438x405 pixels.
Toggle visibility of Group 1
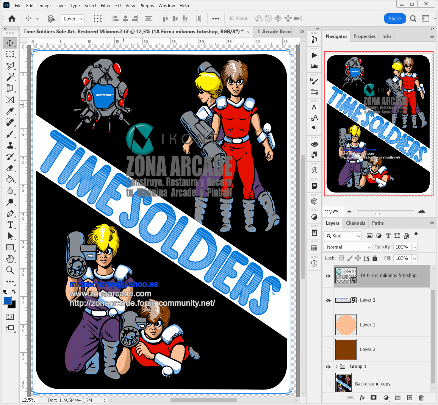[x=328, y=367]
